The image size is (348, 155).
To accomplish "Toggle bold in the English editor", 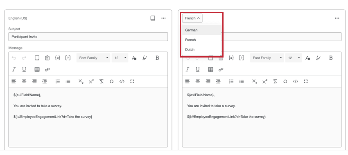I will click(157, 58).
